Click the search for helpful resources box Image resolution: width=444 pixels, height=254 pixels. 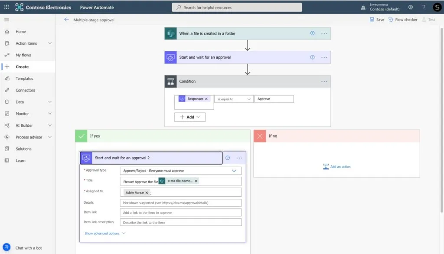tap(237, 7)
